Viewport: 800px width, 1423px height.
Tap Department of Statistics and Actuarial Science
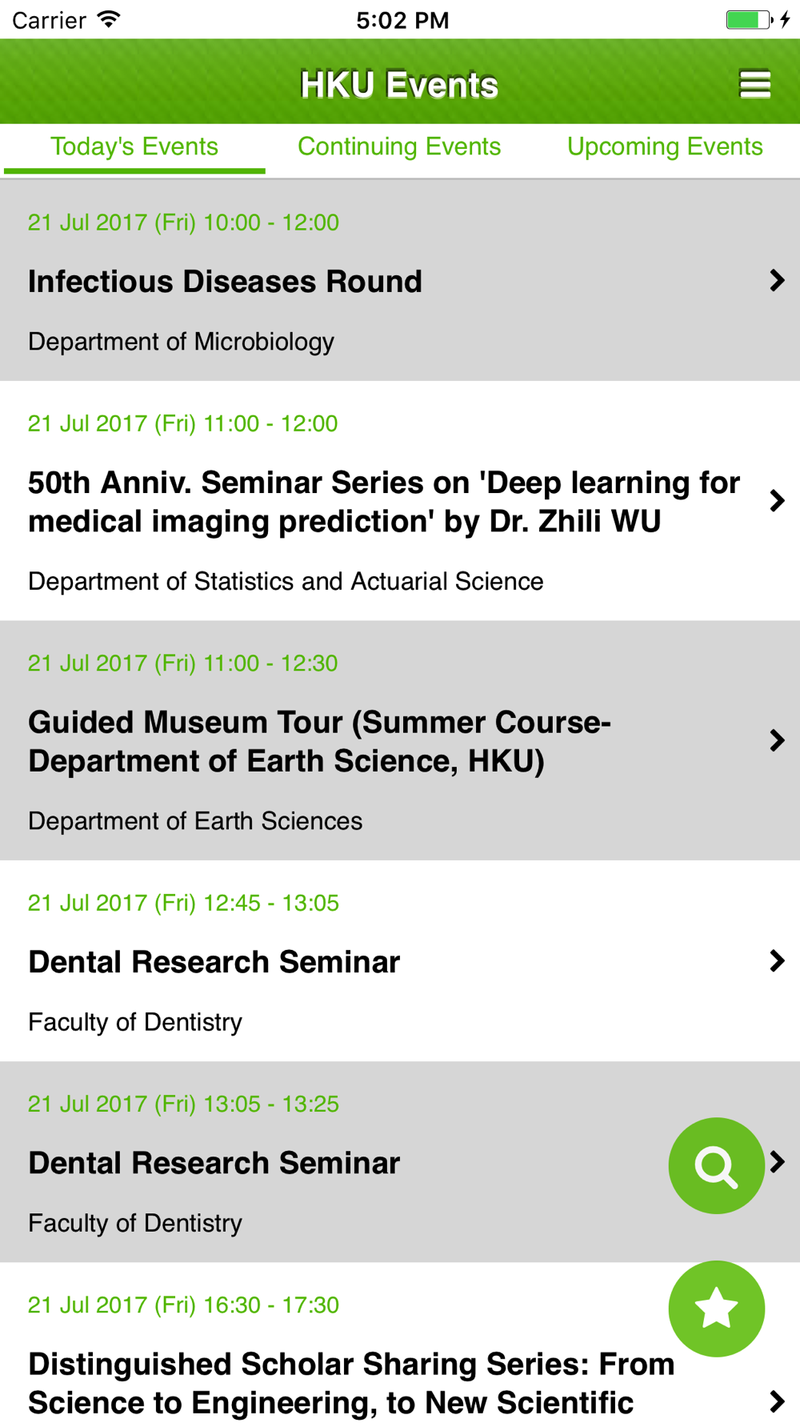[x=286, y=581]
